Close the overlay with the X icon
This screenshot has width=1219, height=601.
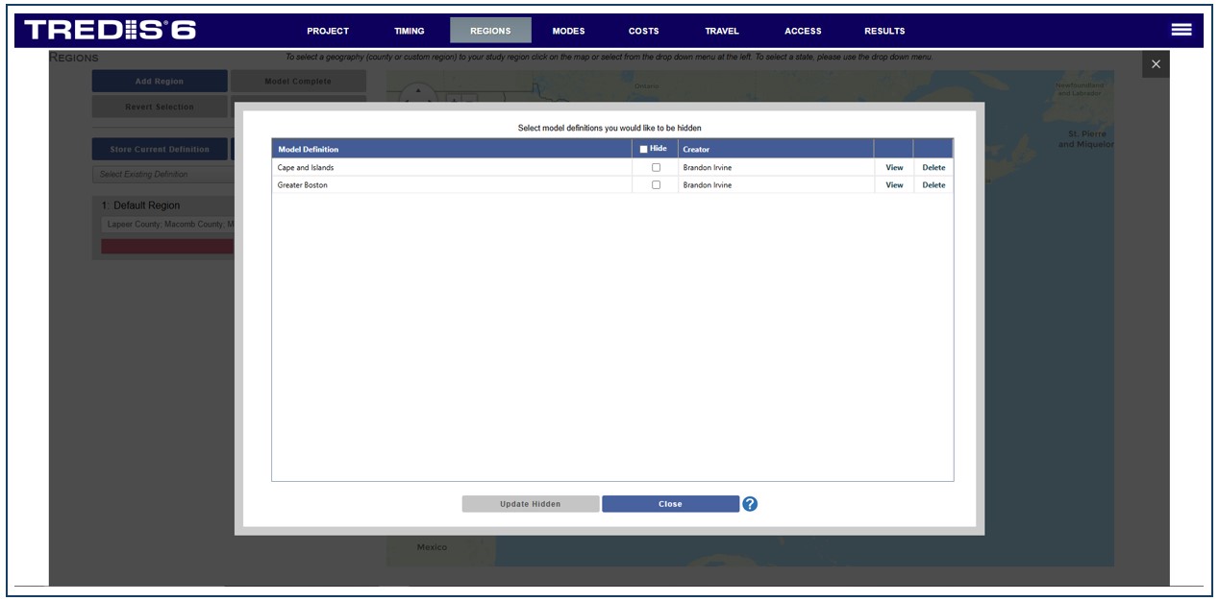click(x=1156, y=64)
